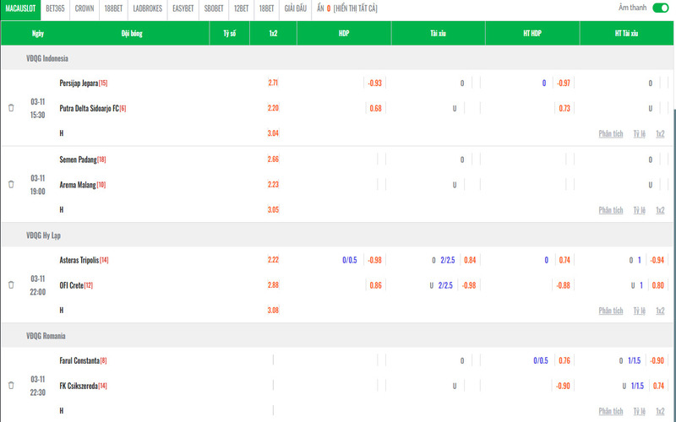Click Tỷ lệ link for Semen Padang match
The height and width of the screenshot is (422, 676).
pyautogui.click(x=641, y=209)
